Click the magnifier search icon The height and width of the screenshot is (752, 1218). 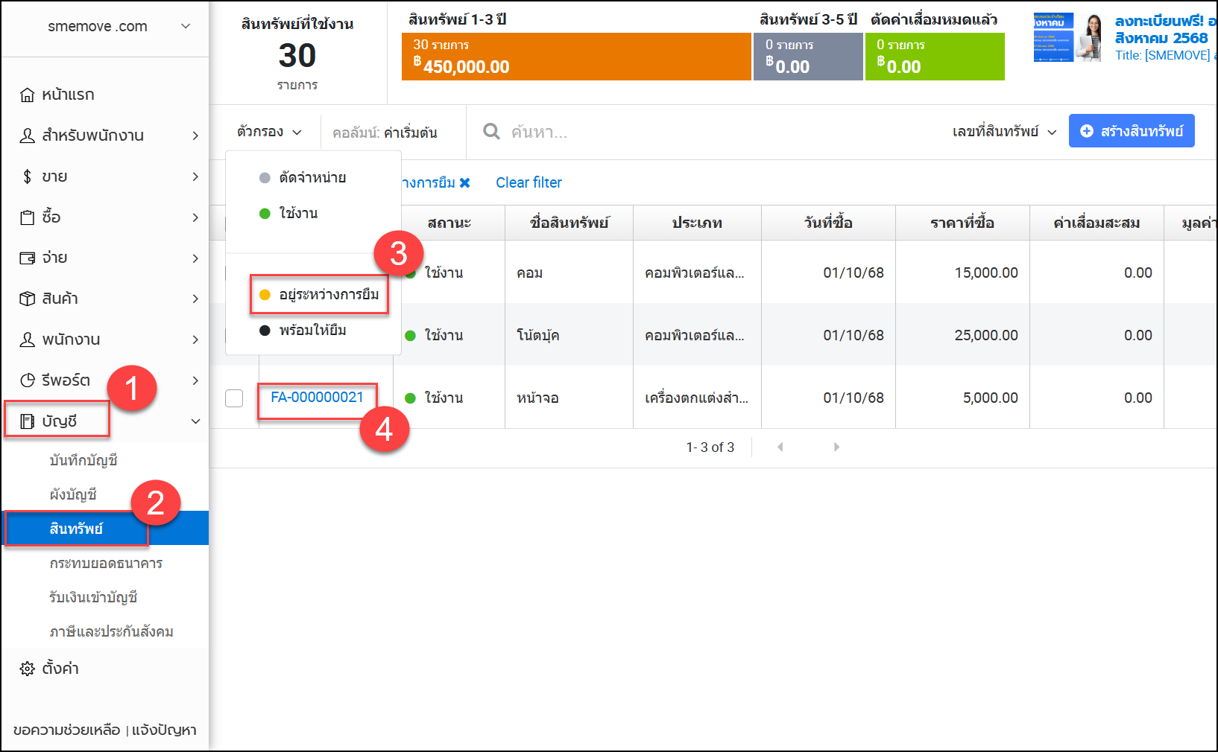(491, 132)
